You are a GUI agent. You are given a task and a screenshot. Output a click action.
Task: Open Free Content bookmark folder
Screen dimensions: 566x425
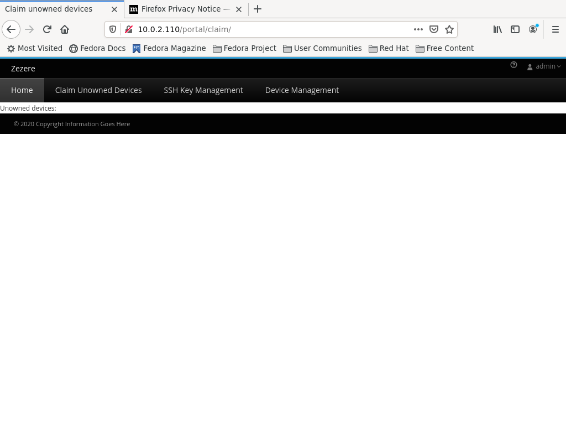click(445, 49)
